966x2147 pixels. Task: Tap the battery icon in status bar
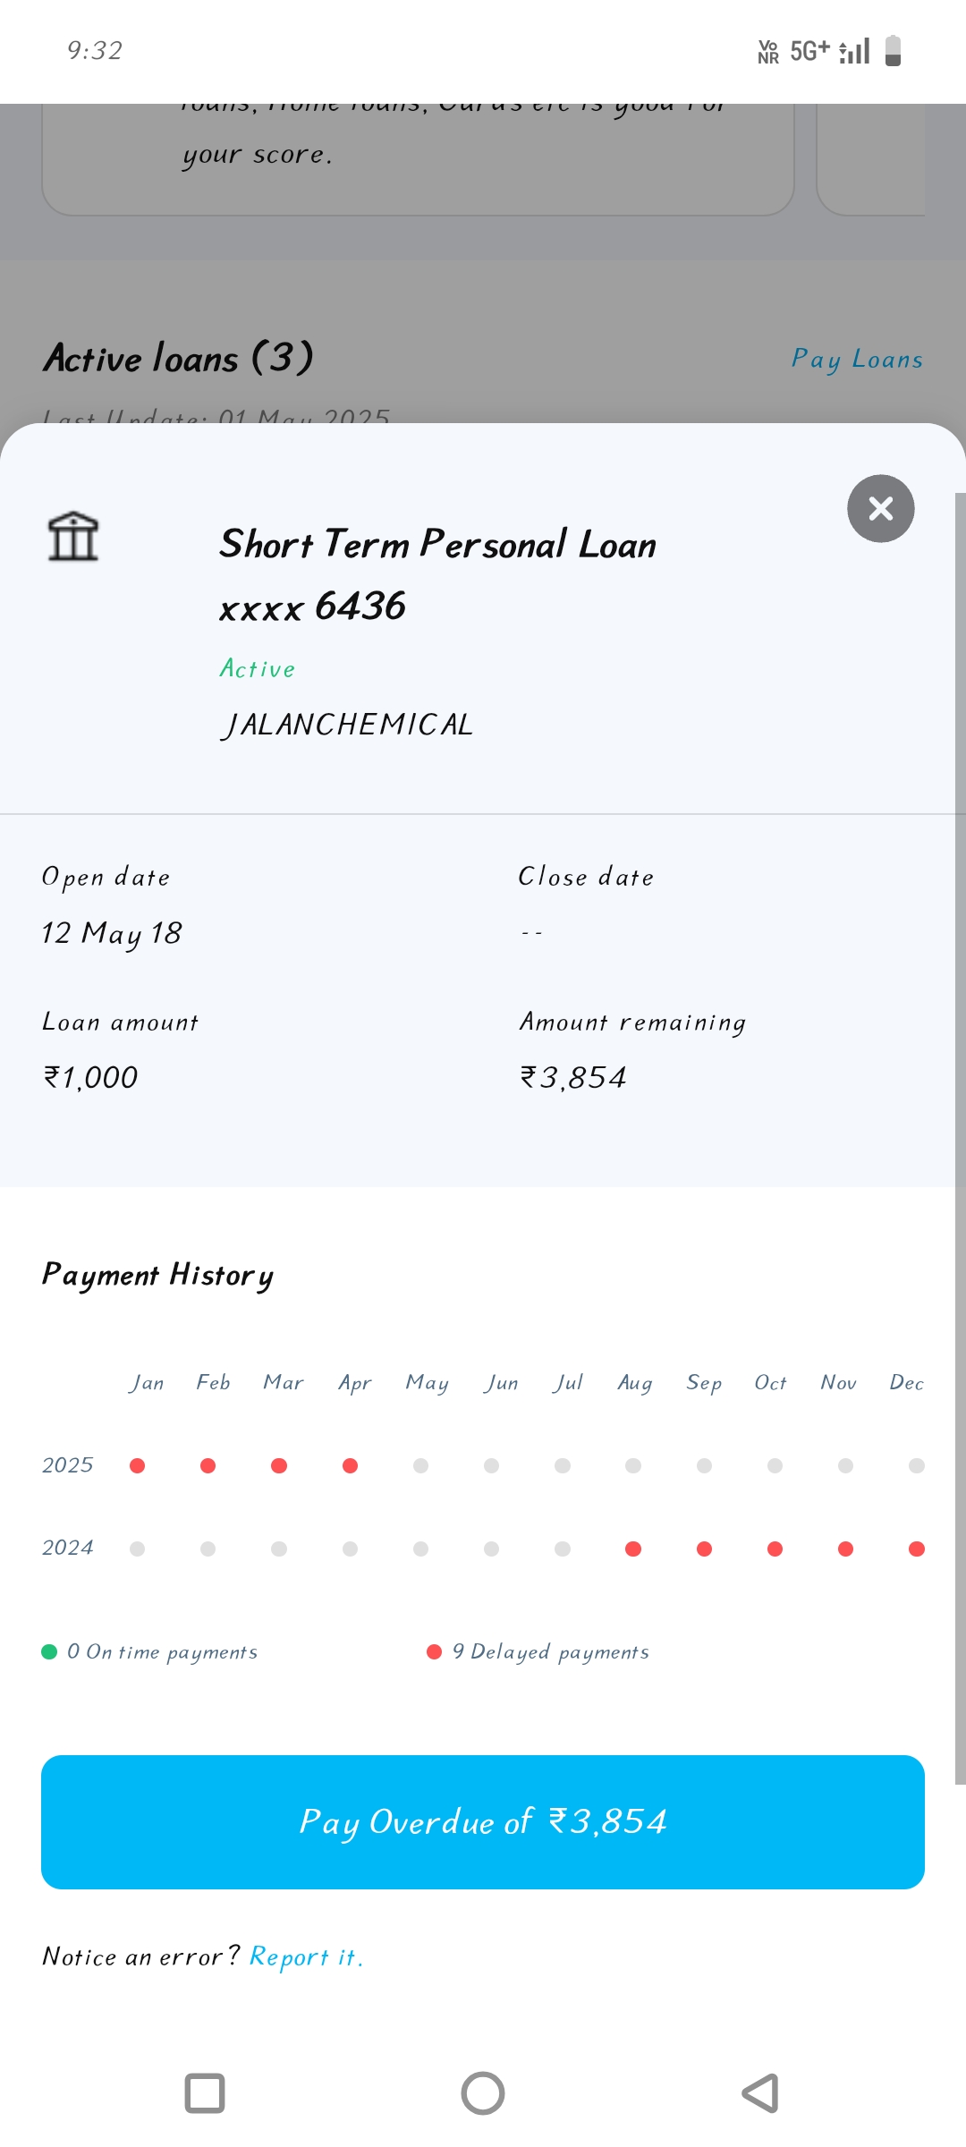(893, 51)
